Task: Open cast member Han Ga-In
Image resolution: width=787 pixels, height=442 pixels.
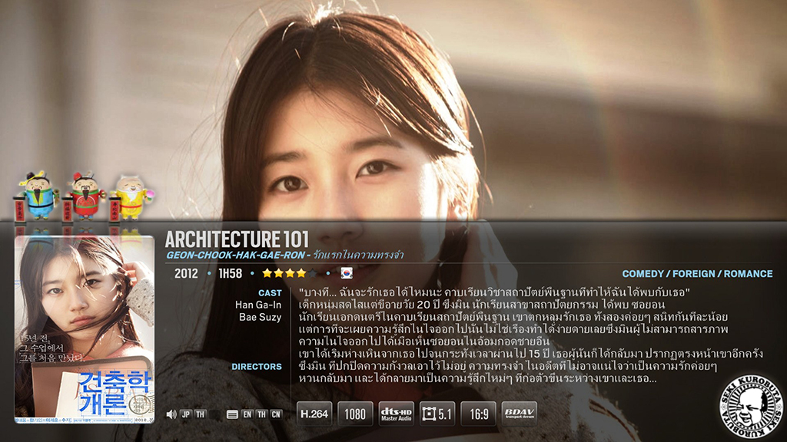Action: pyautogui.click(x=258, y=305)
